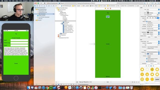
Task: Zoom out the storyboard canvas
Action: (104, 82)
